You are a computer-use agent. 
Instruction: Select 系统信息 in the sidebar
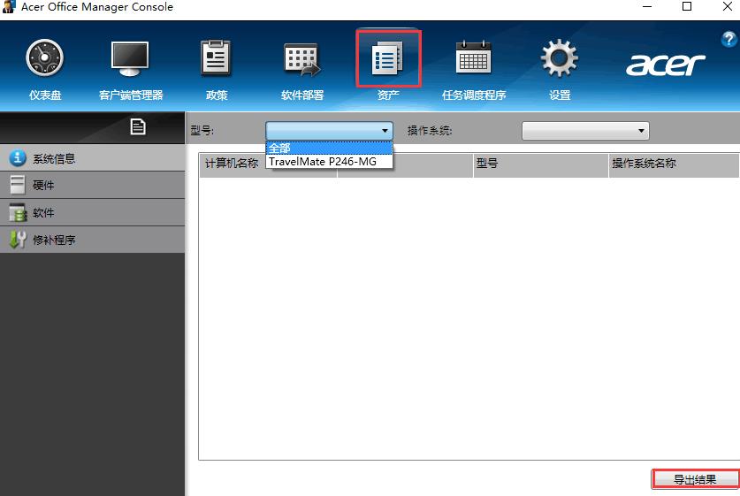pyautogui.click(x=93, y=158)
